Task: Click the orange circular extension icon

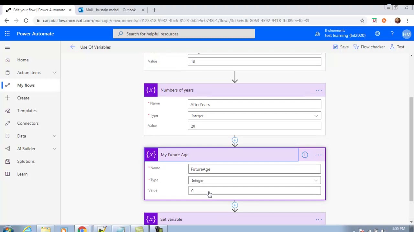Action: (x=384, y=21)
